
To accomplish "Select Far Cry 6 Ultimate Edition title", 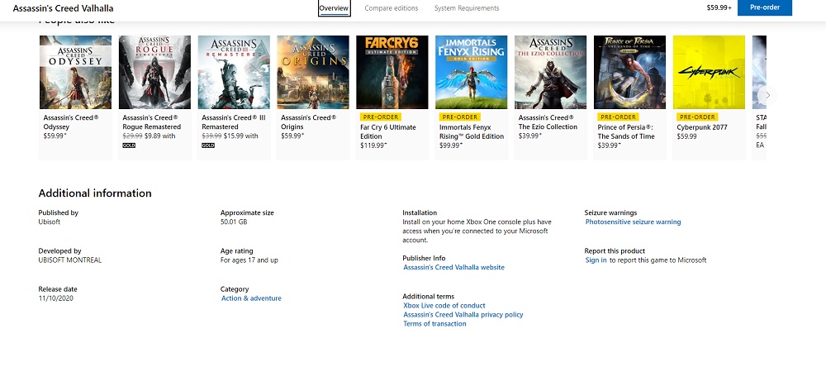I will click(387, 131).
